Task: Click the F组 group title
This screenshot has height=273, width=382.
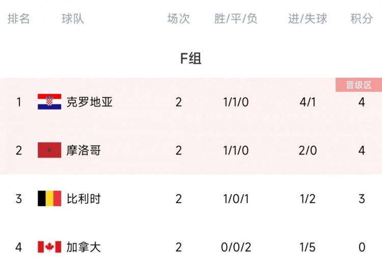Action: pyautogui.click(x=191, y=59)
